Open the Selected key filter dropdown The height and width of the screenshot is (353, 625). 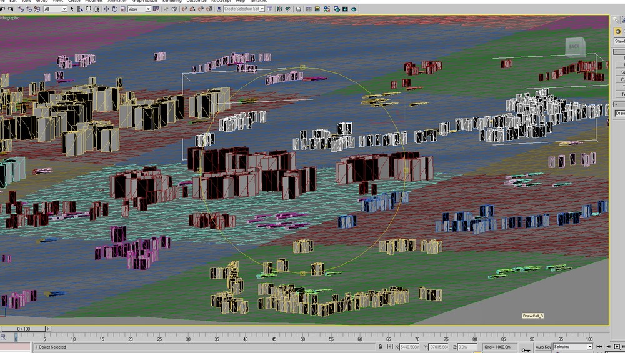click(572, 347)
